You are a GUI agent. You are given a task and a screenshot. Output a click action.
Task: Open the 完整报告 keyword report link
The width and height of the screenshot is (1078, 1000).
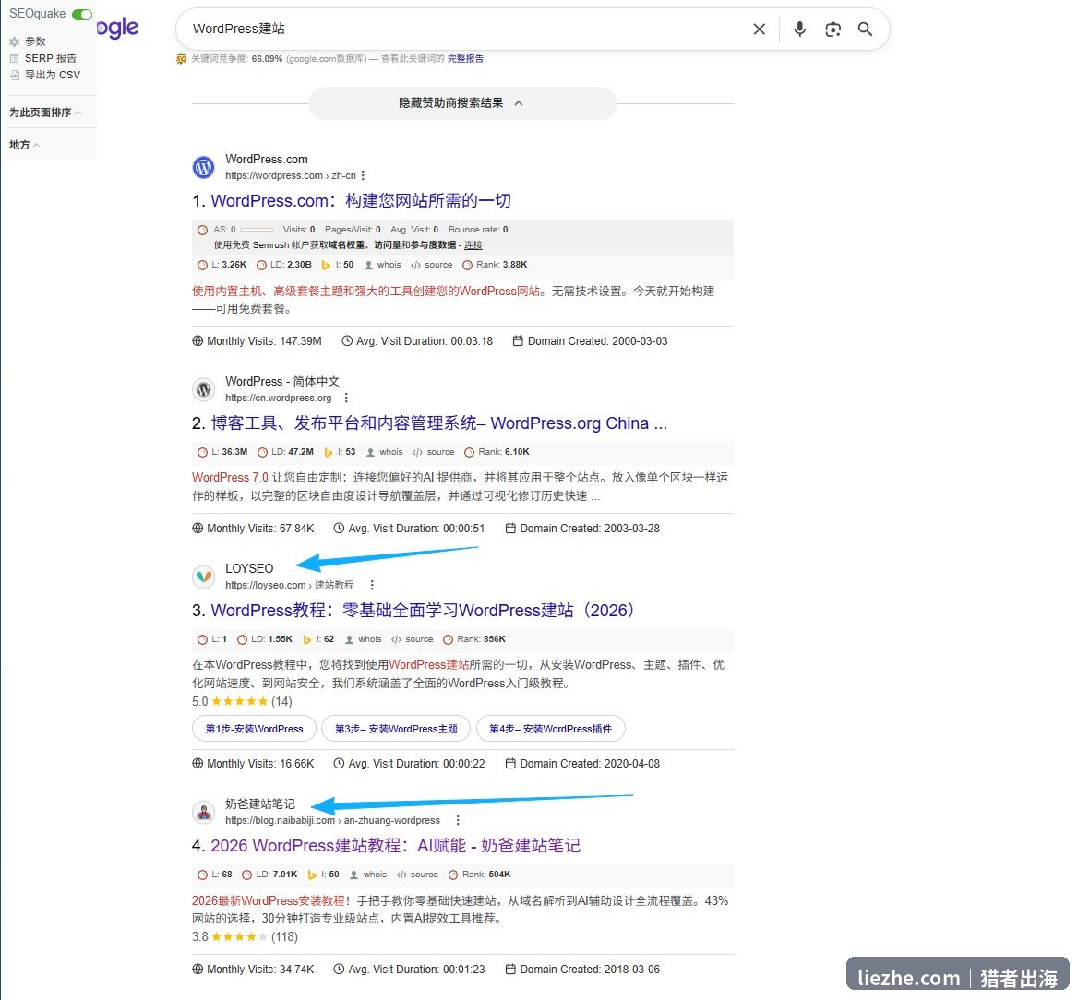[465, 59]
